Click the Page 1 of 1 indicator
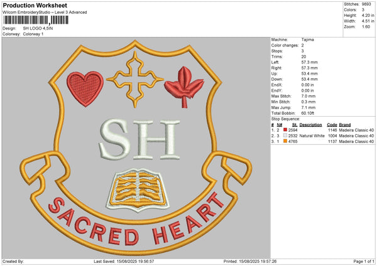 (x=364, y=261)
